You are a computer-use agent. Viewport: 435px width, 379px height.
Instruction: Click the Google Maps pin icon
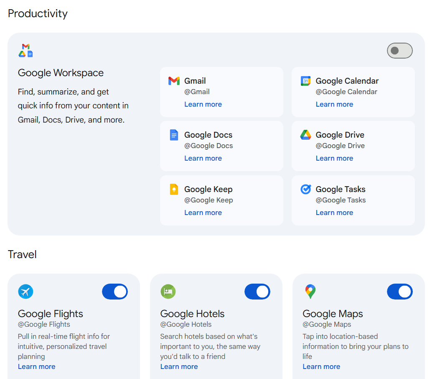point(310,292)
